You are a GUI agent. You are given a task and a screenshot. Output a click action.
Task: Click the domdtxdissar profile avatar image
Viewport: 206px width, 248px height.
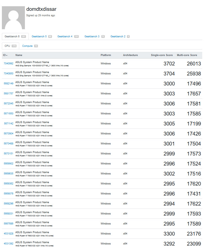pyautogui.click(x=13, y=18)
